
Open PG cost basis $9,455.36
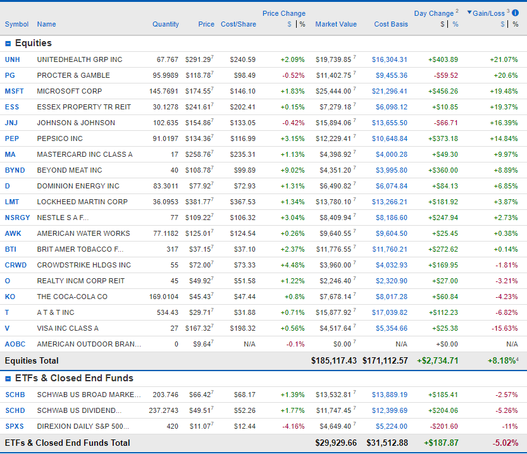coord(391,75)
